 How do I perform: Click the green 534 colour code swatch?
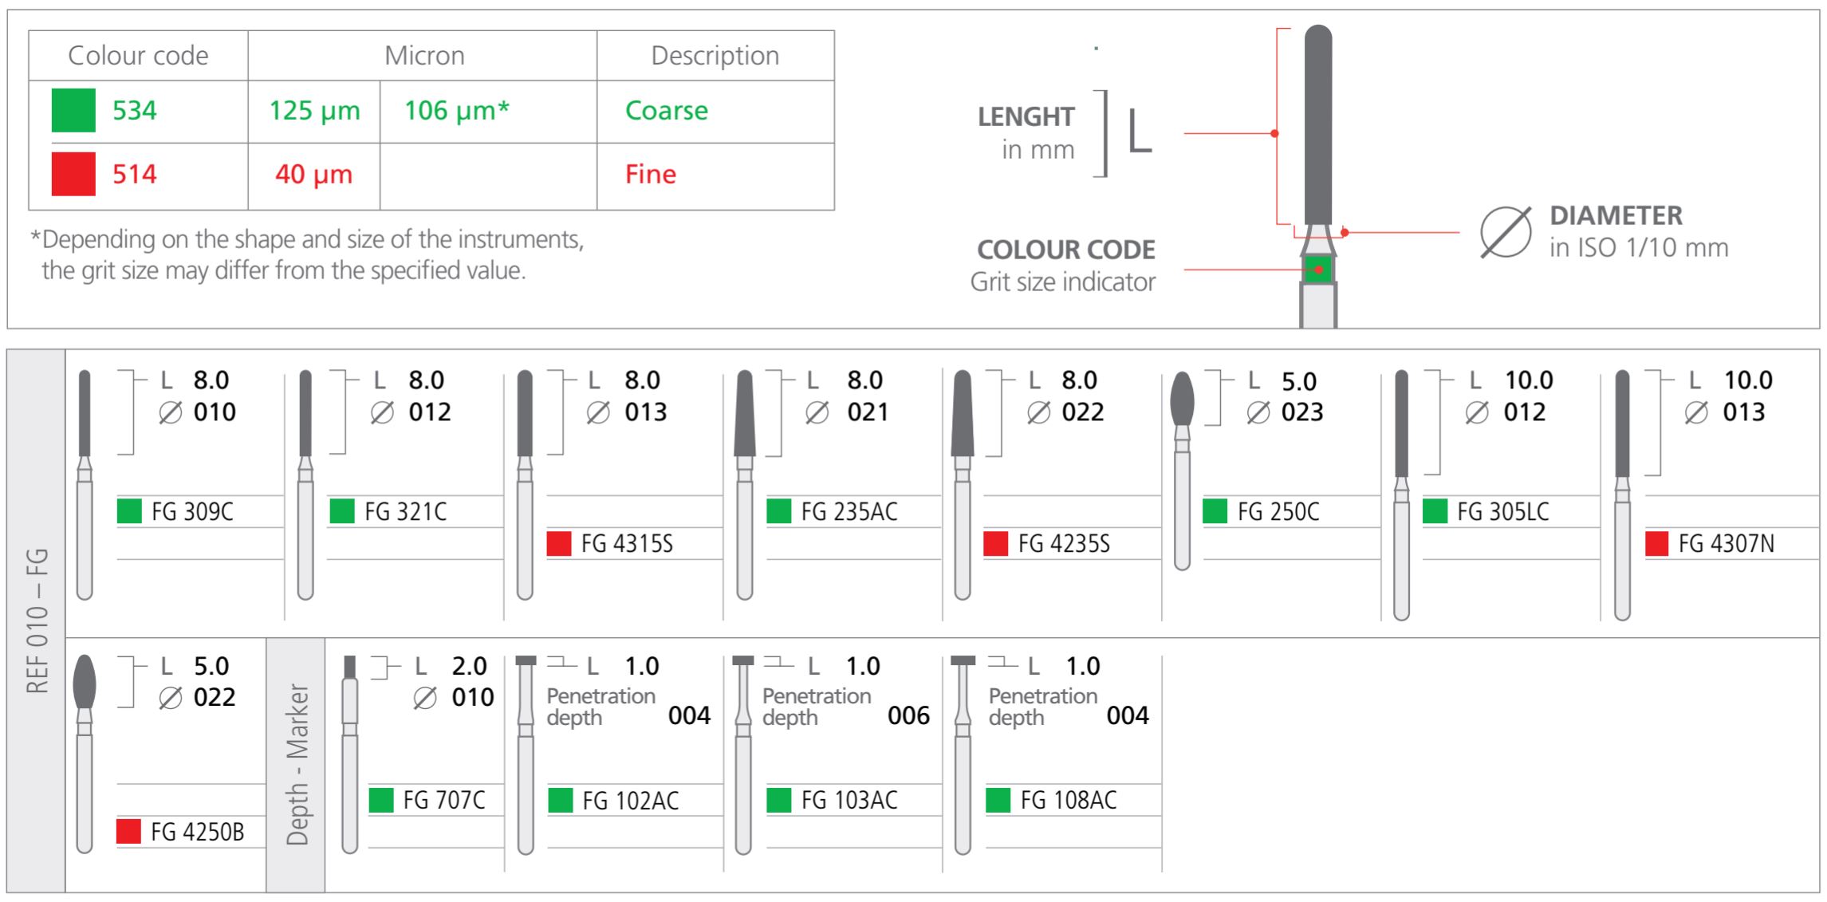(x=73, y=110)
